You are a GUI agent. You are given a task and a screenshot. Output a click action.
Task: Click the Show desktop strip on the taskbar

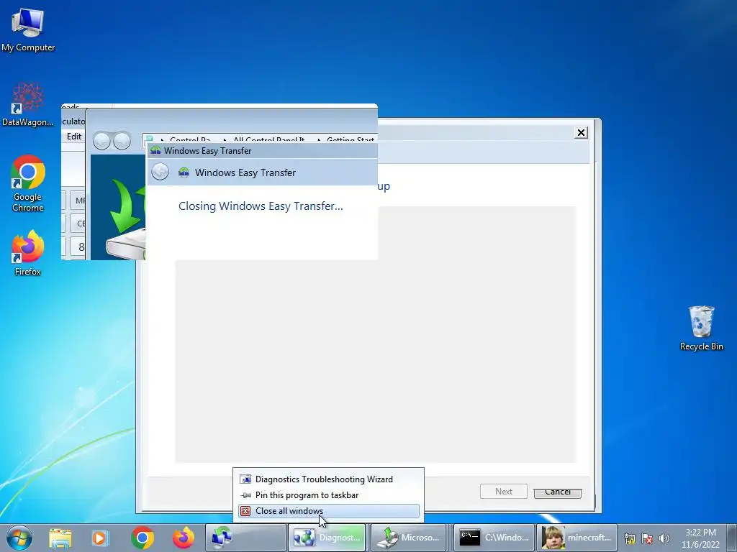coord(732,538)
